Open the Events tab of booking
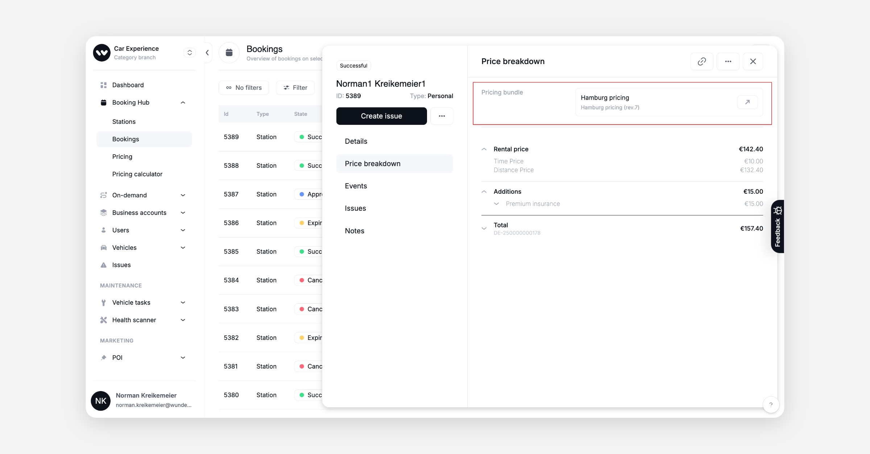Viewport: 870px width, 454px height. point(356,186)
